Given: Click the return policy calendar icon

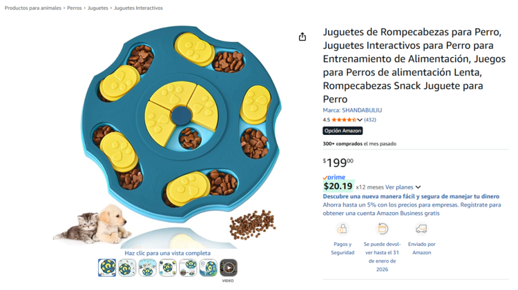Looking at the screenshot, I should pos(382,229).
